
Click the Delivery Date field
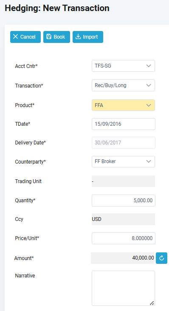coord(124,143)
